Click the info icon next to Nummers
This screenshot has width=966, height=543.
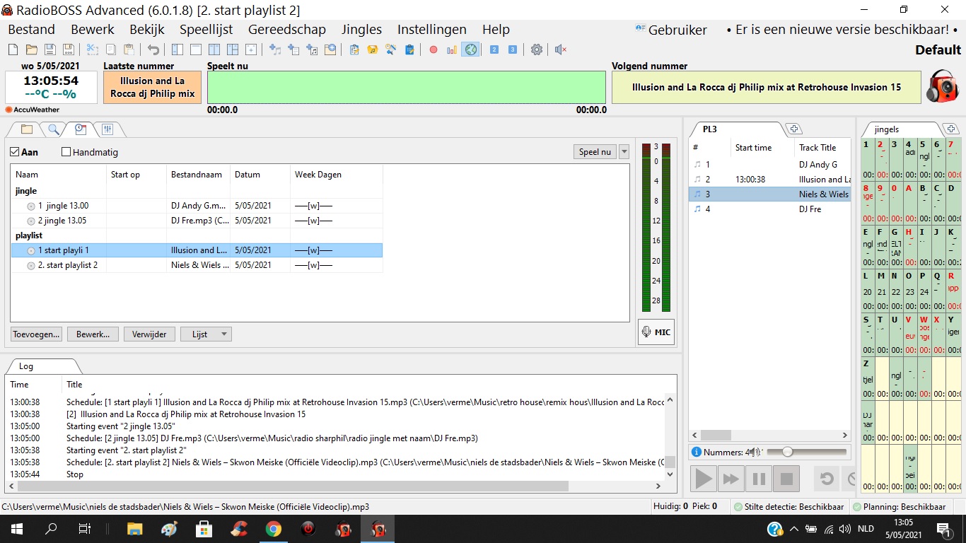pyautogui.click(x=697, y=452)
